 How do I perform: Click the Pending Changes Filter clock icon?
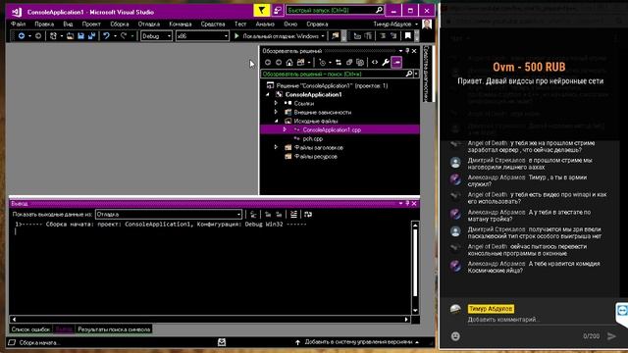323,63
